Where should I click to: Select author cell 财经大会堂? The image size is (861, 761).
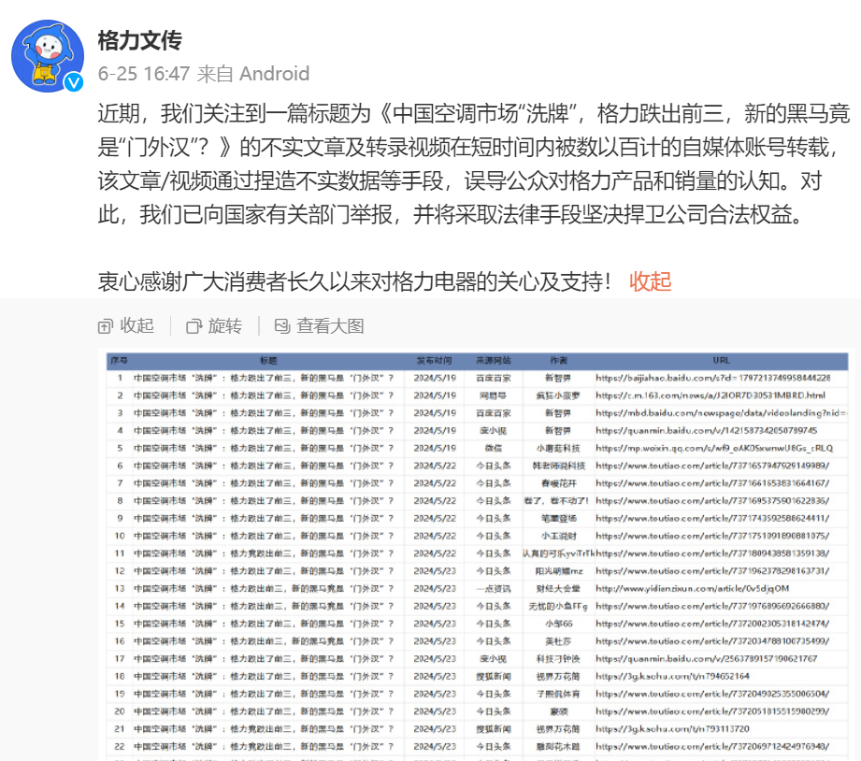[558, 589]
